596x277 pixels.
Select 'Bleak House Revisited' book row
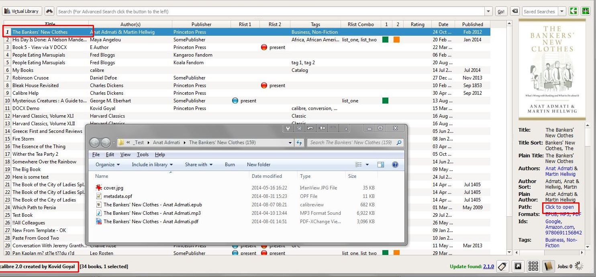[x=247, y=86]
